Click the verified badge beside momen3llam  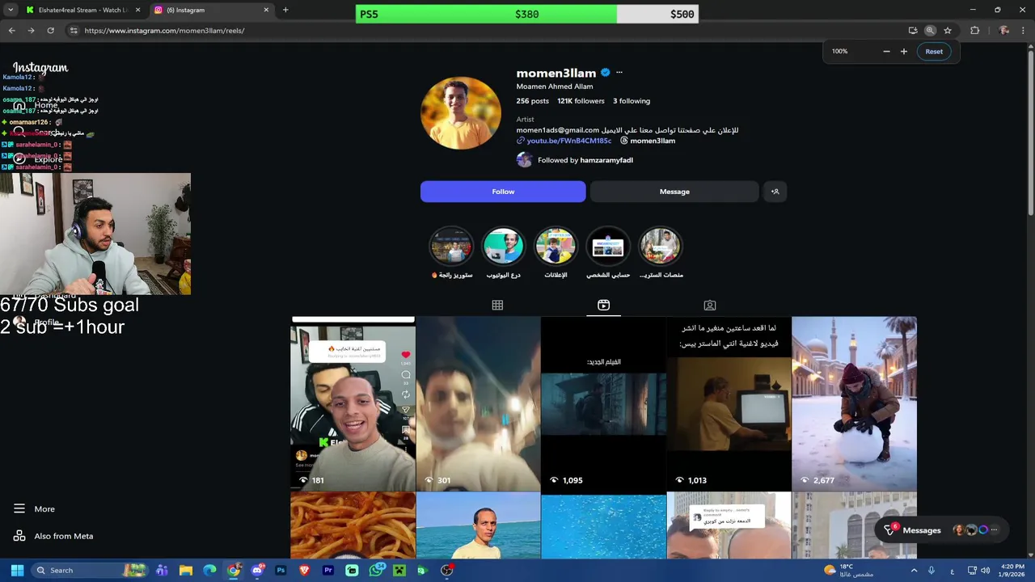pos(605,73)
